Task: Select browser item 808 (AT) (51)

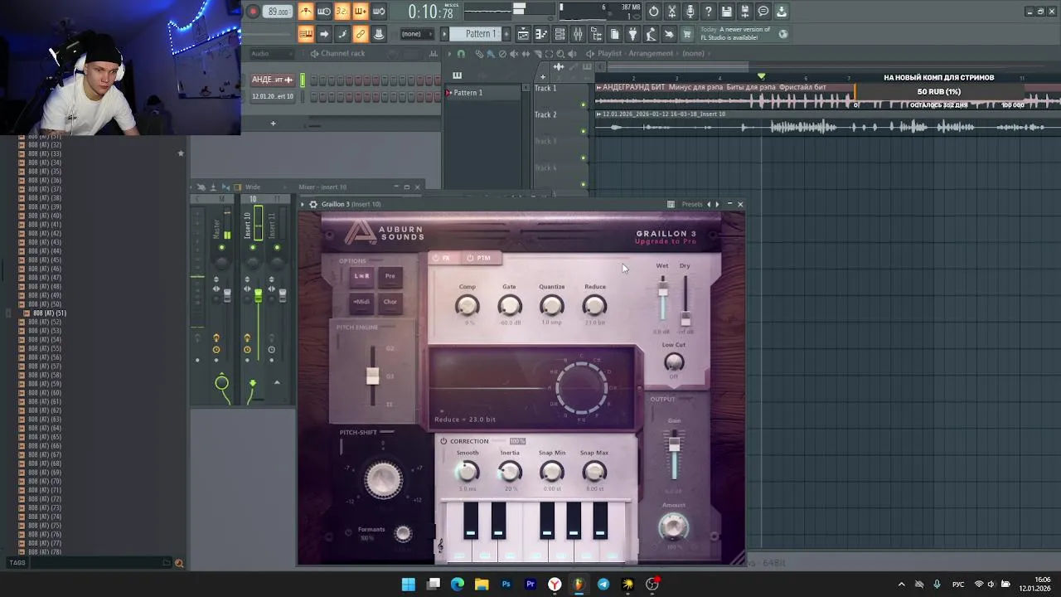Action: pos(48,313)
